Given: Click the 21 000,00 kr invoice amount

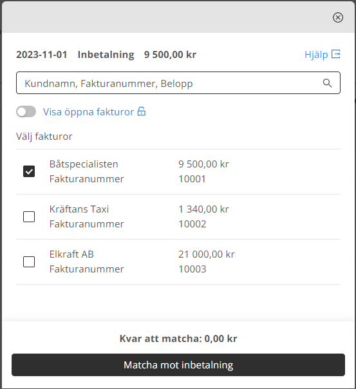Looking at the screenshot, I should pyautogui.click(x=206, y=254).
